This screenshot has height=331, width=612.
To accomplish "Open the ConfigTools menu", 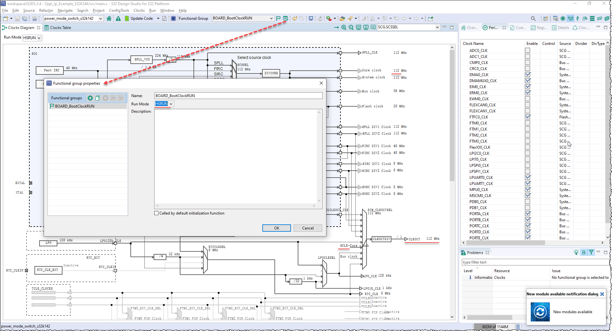I will click(119, 11).
